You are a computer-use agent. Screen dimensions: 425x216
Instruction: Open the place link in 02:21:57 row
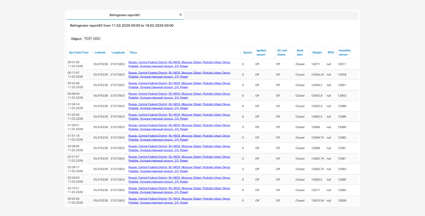[179, 159]
